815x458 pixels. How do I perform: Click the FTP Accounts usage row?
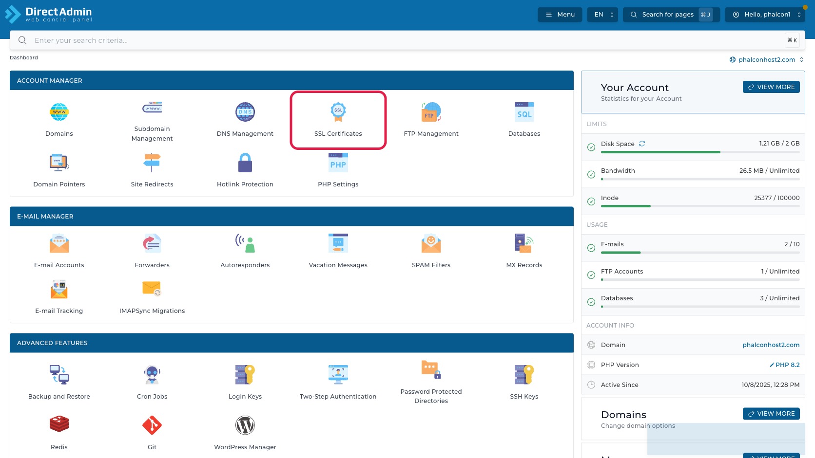click(x=693, y=275)
